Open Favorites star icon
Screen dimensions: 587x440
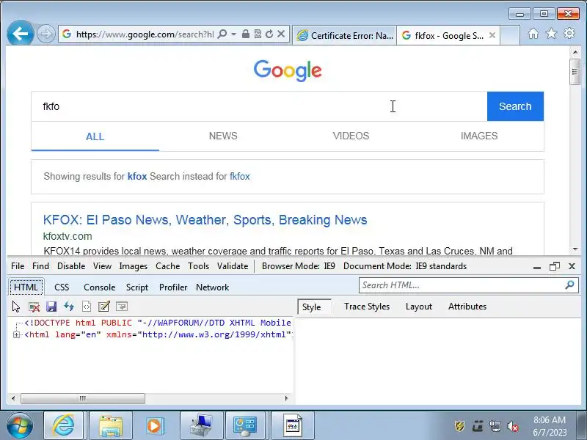(x=551, y=34)
